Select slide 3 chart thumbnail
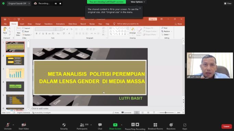This screenshot has width=234, height=131. pos(15,73)
